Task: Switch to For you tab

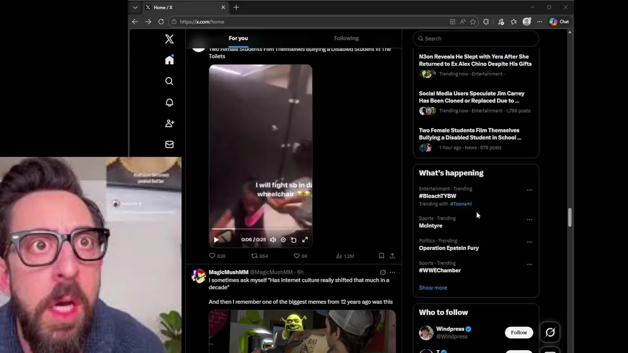Action: [x=238, y=38]
